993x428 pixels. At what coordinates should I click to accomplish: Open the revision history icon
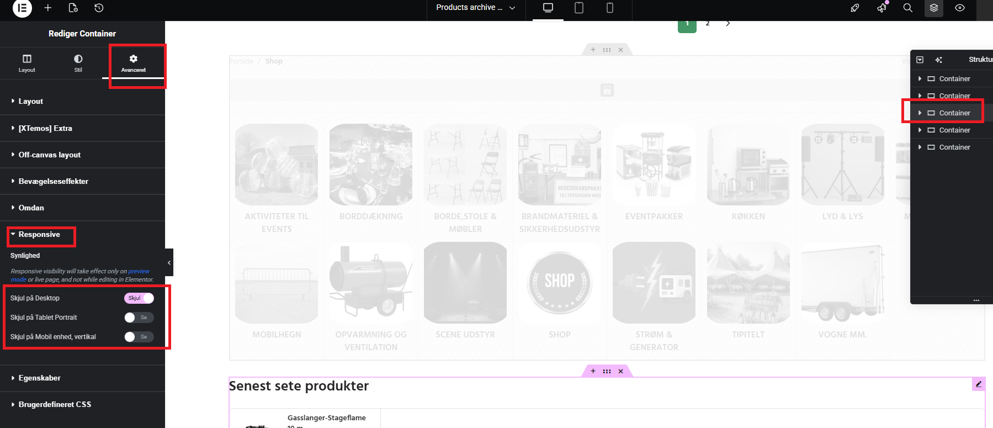[x=99, y=8]
